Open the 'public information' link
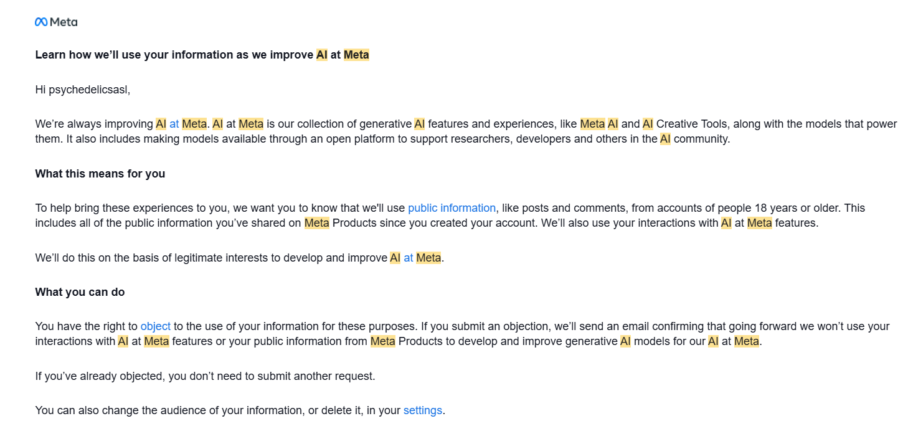The image size is (908, 421). click(x=452, y=208)
